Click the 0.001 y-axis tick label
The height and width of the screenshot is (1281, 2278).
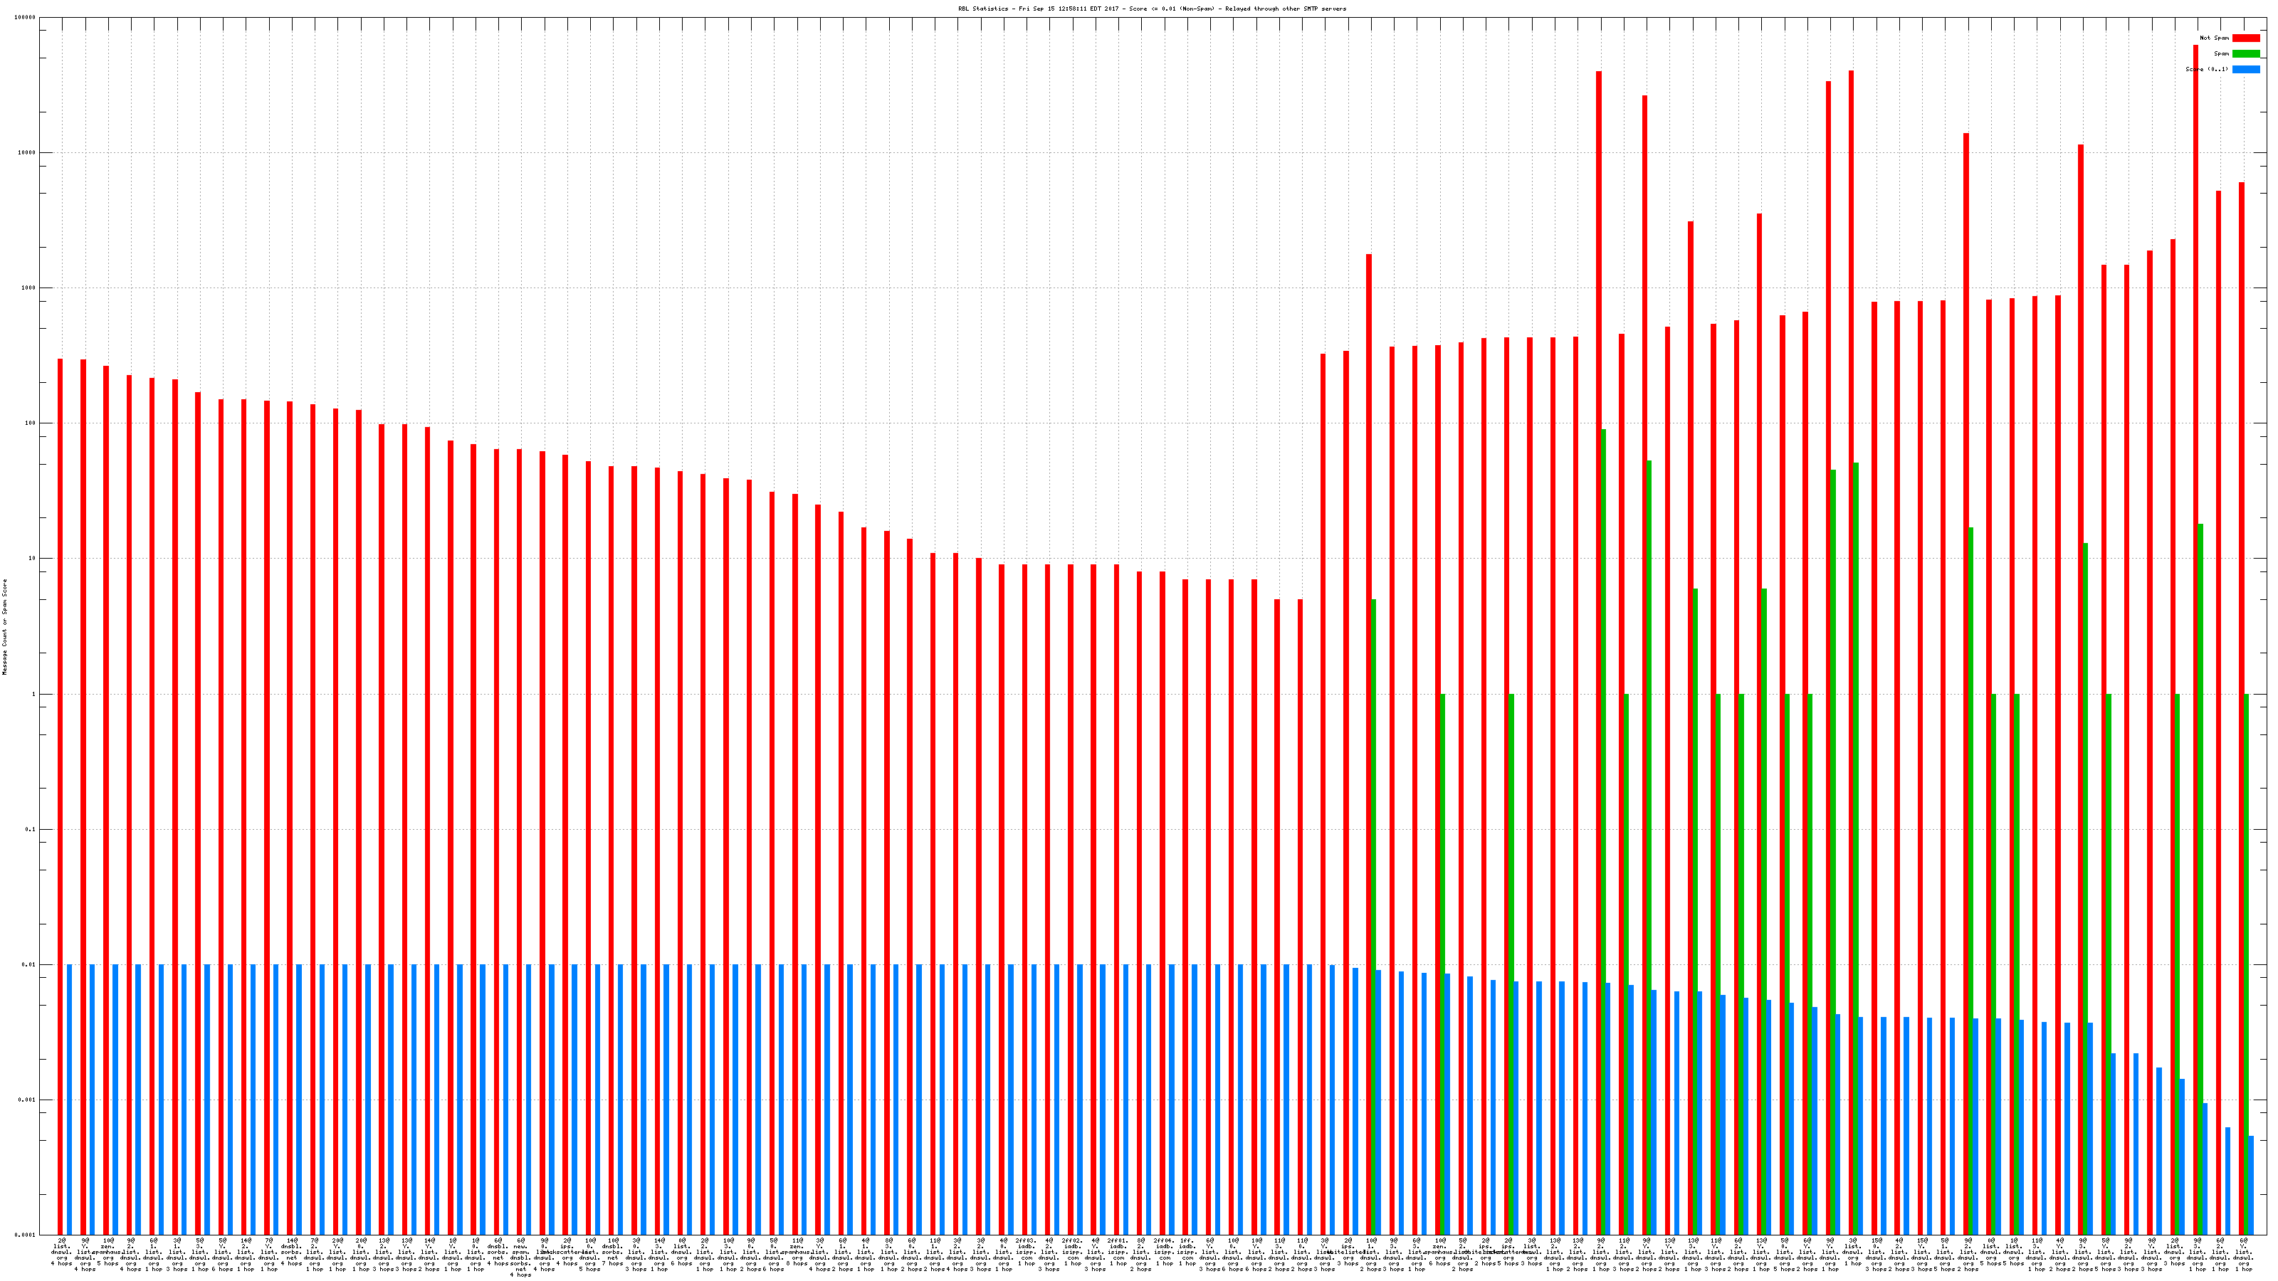pos(28,1101)
